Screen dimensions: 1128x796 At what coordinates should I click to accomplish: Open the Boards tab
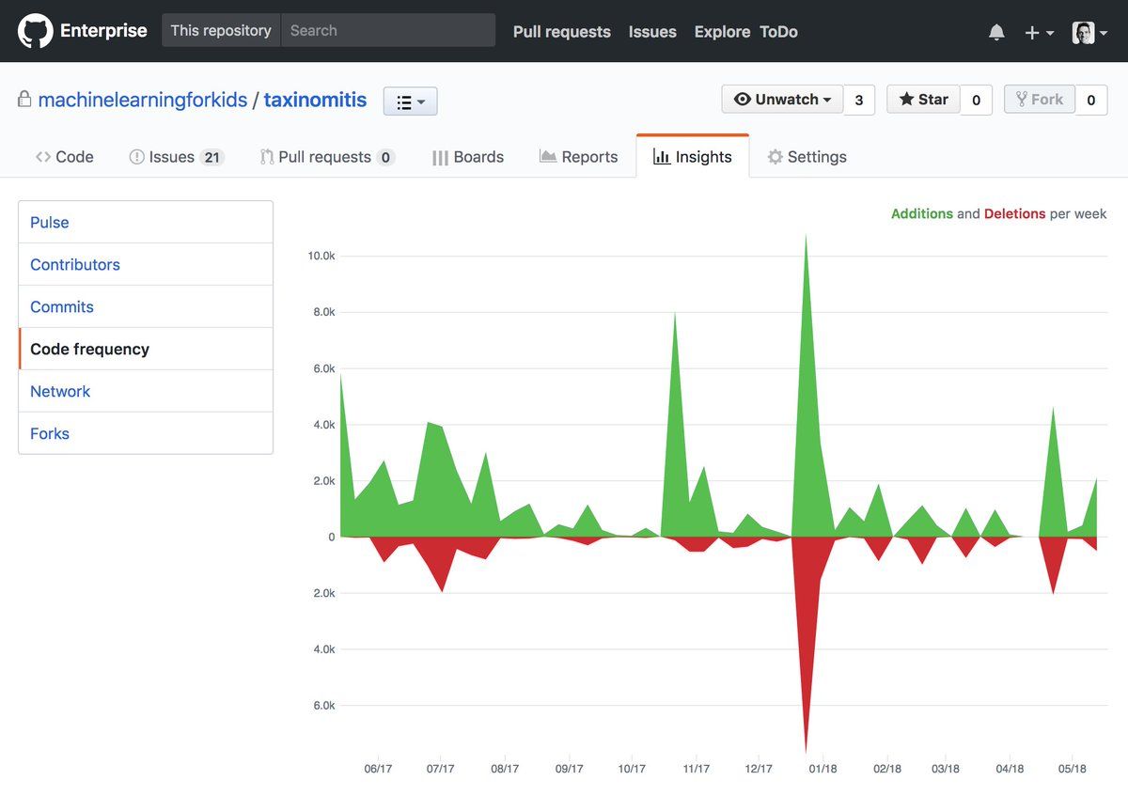point(468,157)
